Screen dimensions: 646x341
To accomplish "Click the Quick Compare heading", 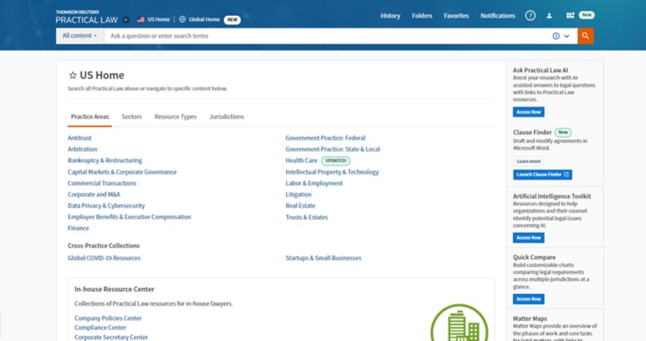I will click(534, 257).
